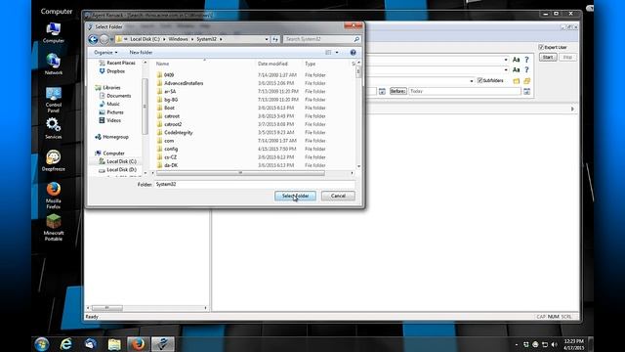Expand the chevron after System32 in breadcrumb

click(x=221, y=39)
